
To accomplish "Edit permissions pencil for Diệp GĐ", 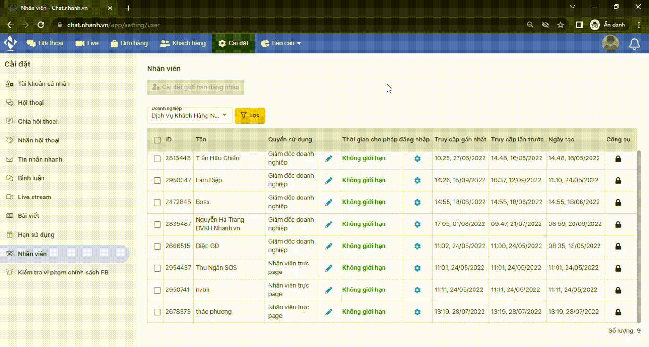I will click(329, 246).
